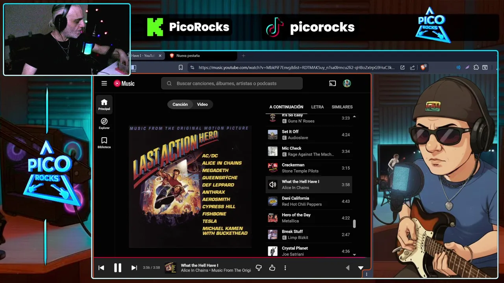Play Hero of the Day by Metallica
Viewport: 504px width, 283px height.
[309, 218]
